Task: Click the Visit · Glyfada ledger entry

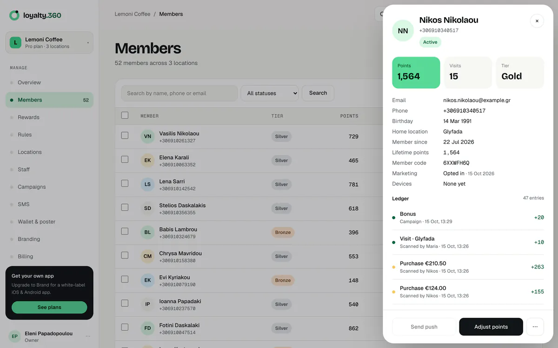Action: (x=468, y=242)
